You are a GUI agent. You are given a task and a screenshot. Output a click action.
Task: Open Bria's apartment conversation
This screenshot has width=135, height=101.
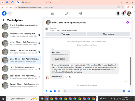click(21, 26)
